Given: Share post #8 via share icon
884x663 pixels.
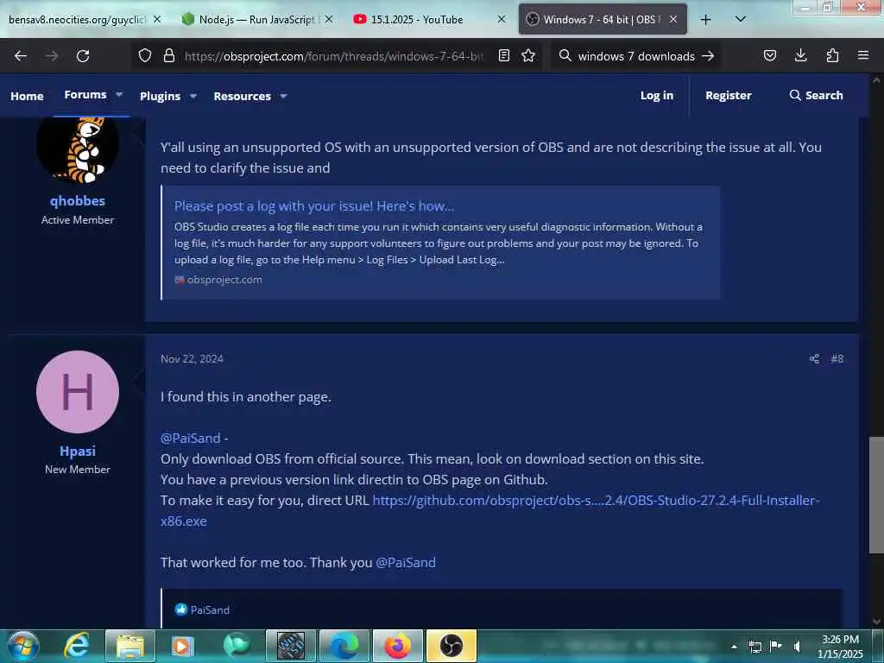Looking at the screenshot, I should [x=814, y=359].
